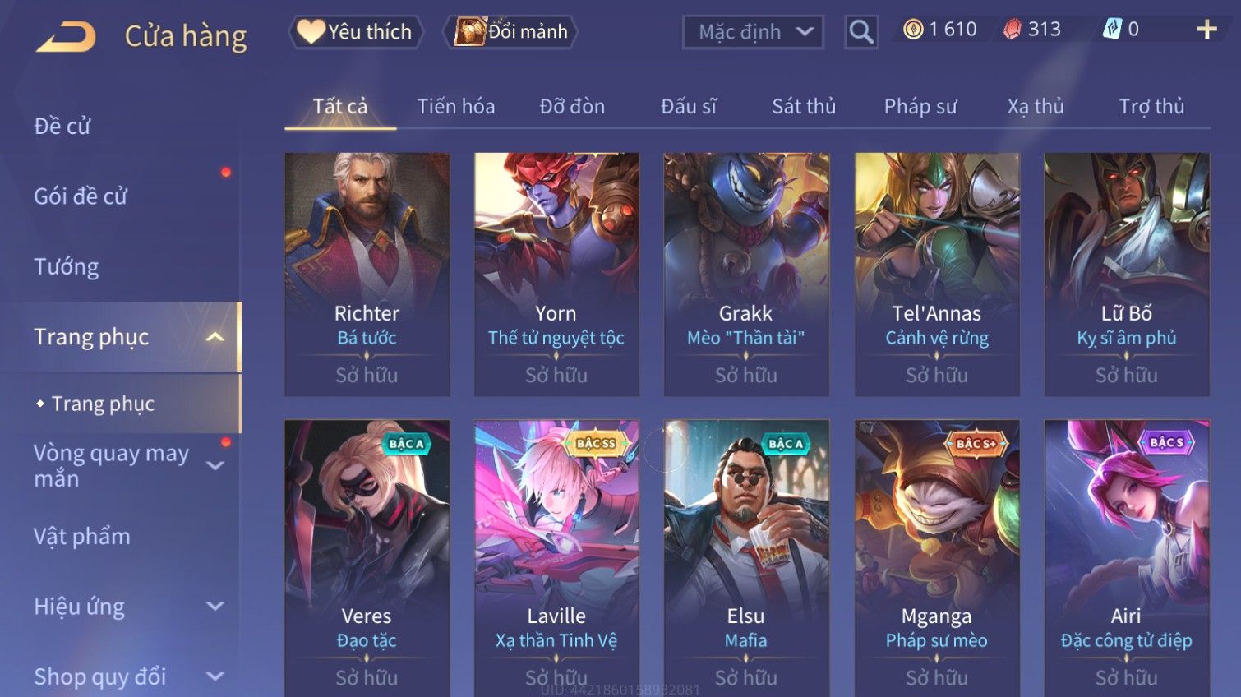
Task: Switch to the Sát thủ tab
Action: pos(804,107)
